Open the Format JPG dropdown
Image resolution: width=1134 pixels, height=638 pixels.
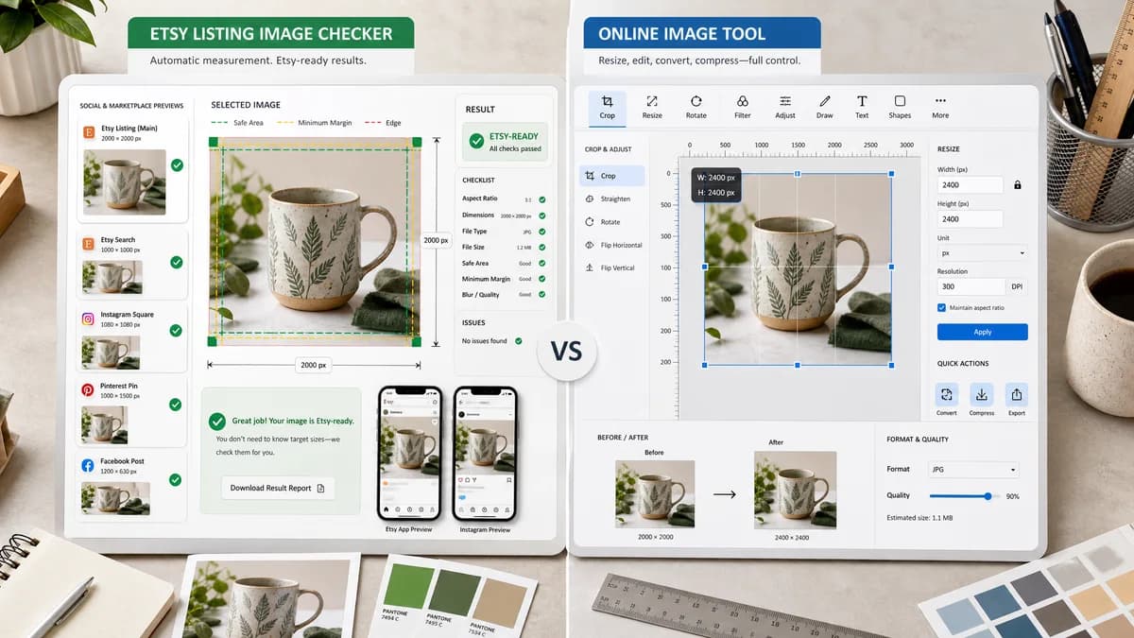[x=973, y=470]
